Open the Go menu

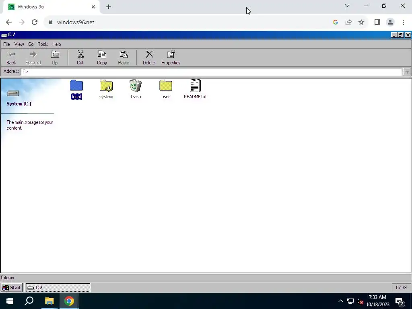[31, 44]
